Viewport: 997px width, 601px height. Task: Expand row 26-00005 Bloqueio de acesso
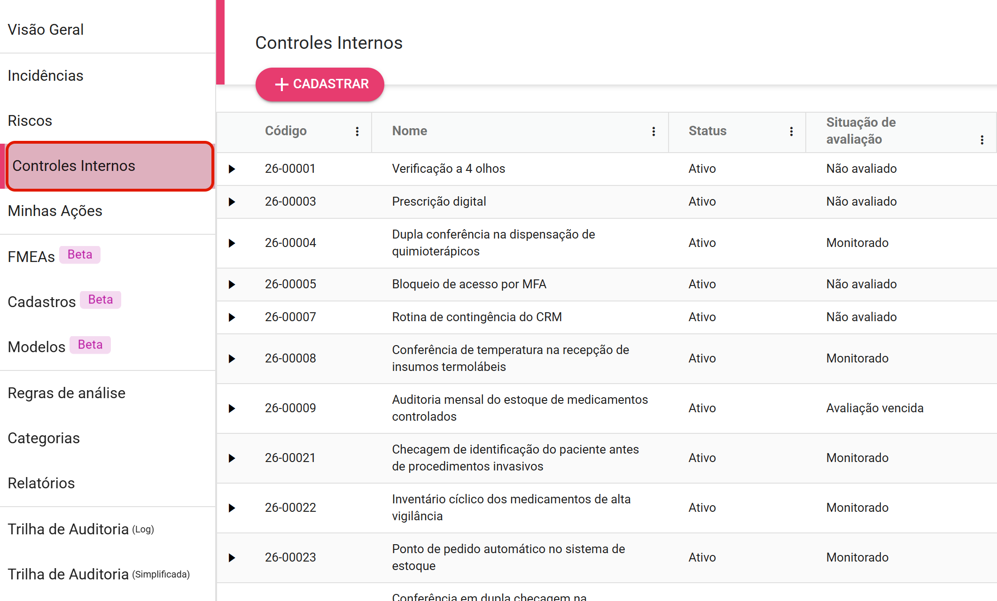tap(232, 285)
